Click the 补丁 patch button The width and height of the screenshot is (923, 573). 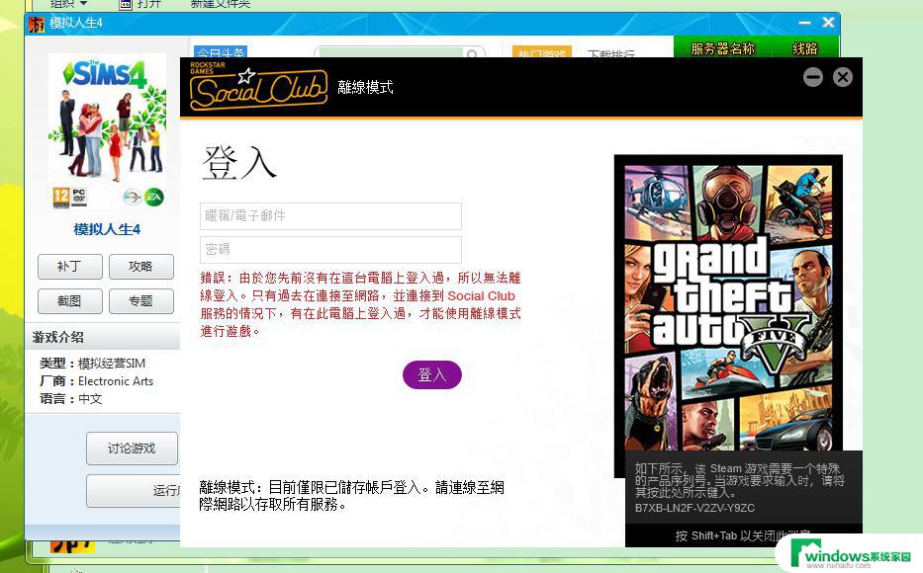70,266
